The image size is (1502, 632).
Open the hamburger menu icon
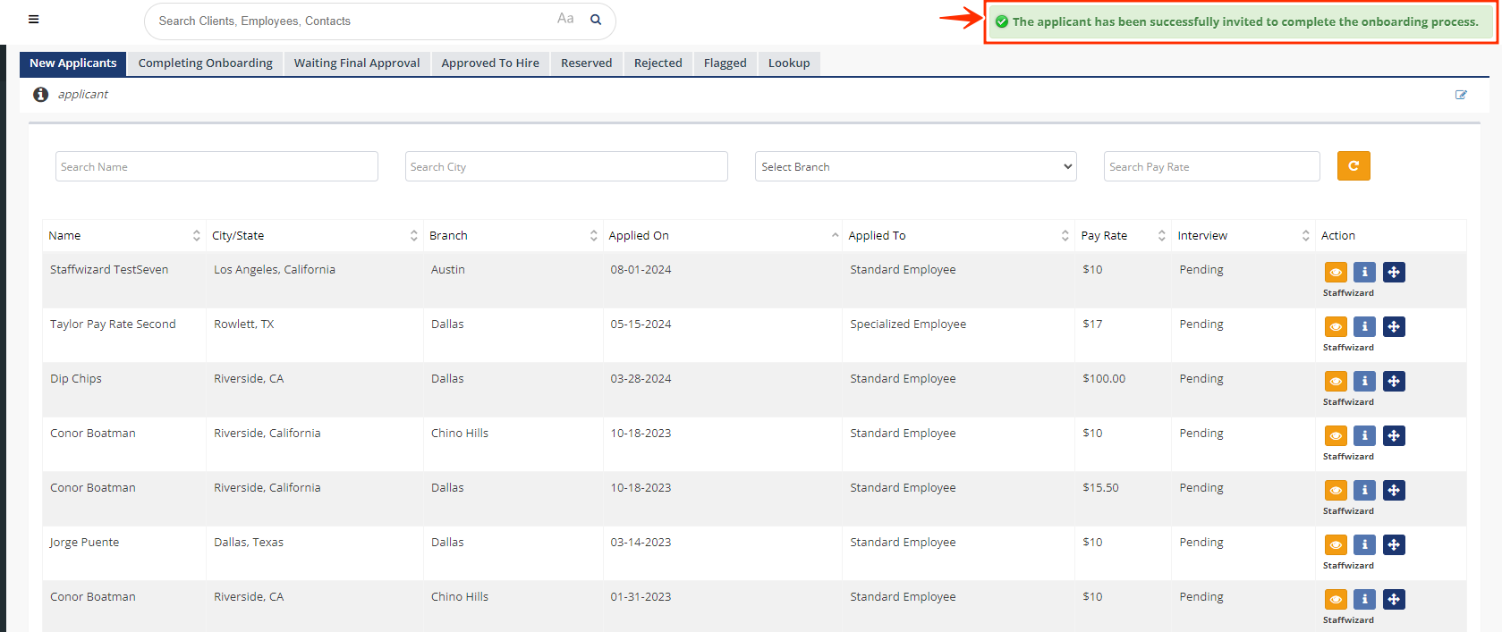34,20
